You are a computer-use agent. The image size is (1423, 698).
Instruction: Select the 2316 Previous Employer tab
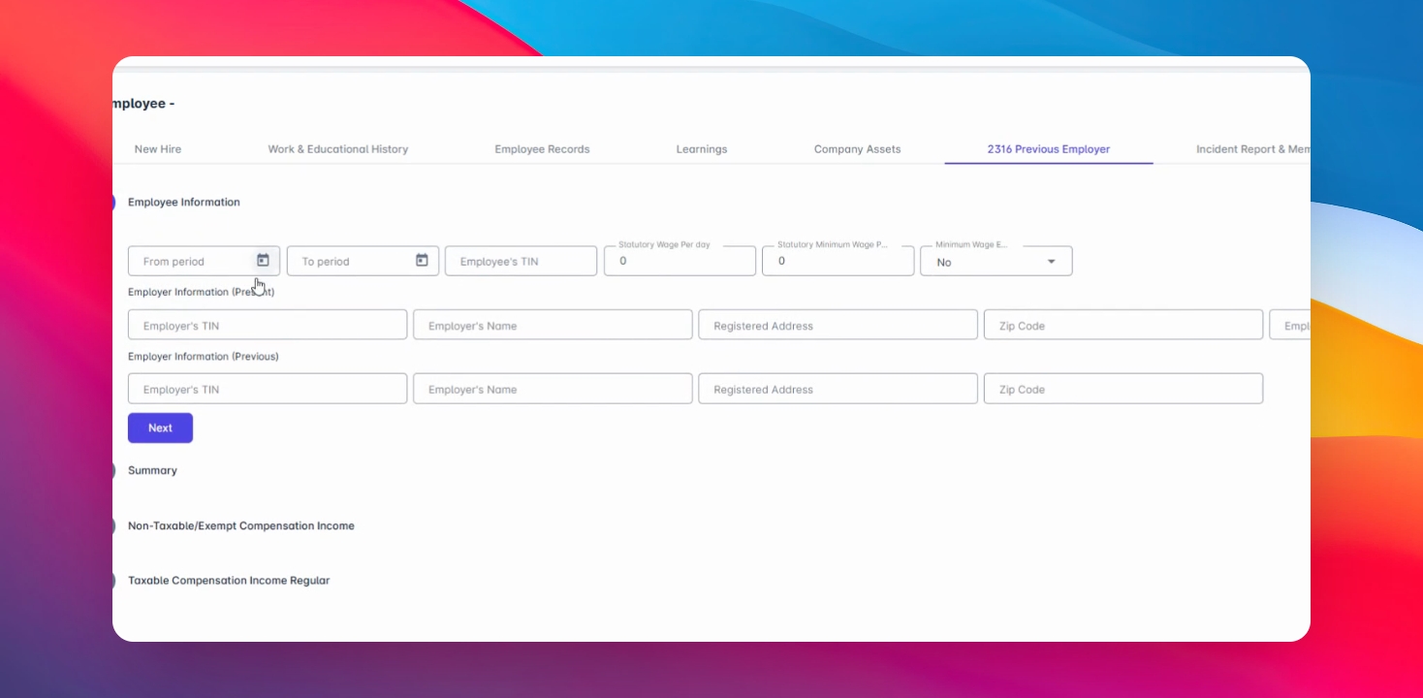1049,149
